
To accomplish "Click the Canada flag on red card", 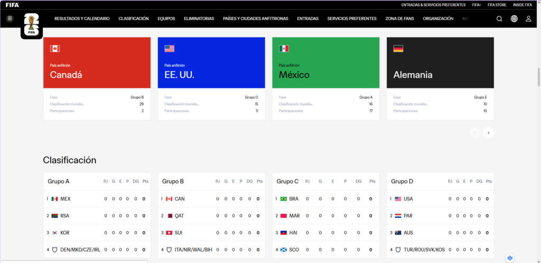I will click(55, 49).
